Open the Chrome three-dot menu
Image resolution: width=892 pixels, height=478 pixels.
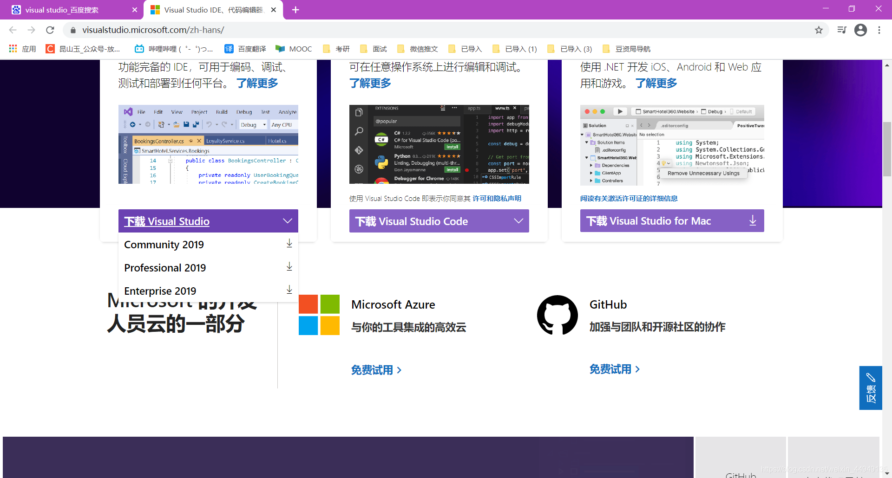[879, 30]
